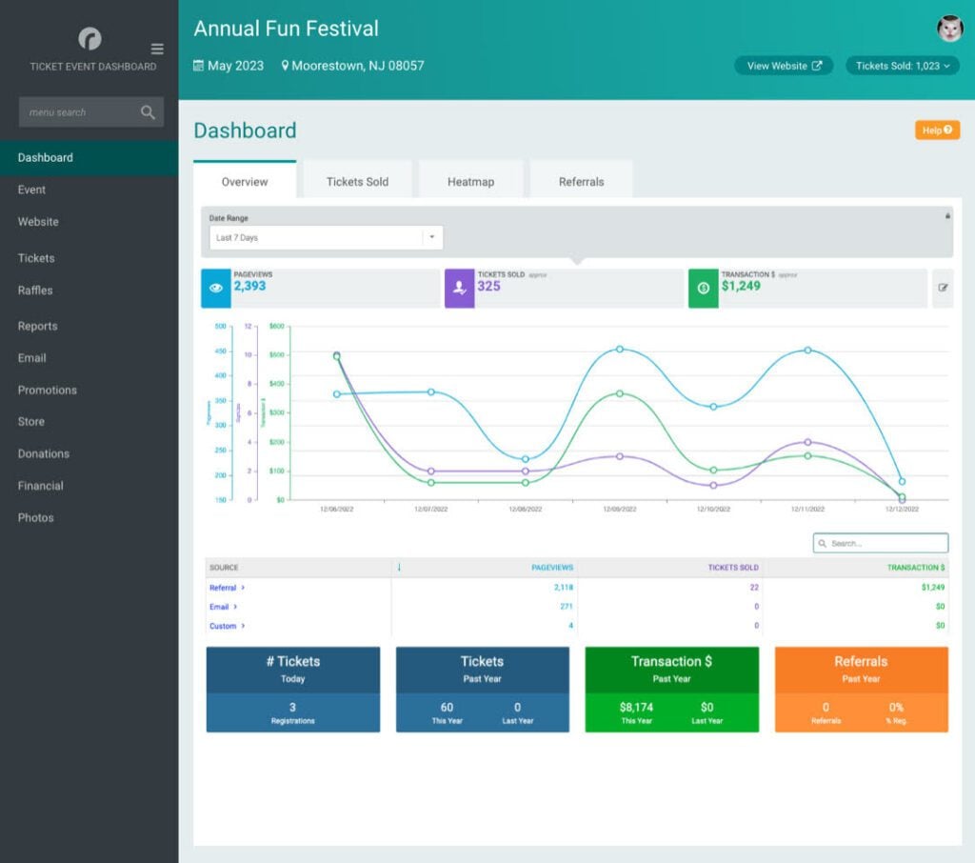Click the Ticket Event Dashboard logo

pyautogui.click(x=90, y=38)
